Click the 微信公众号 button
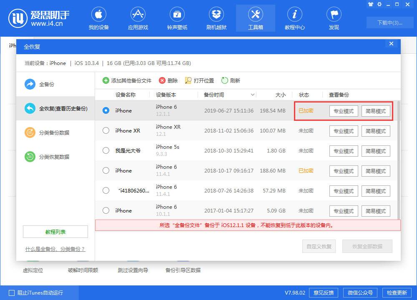 pyautogui.click(x=360, y=293)
